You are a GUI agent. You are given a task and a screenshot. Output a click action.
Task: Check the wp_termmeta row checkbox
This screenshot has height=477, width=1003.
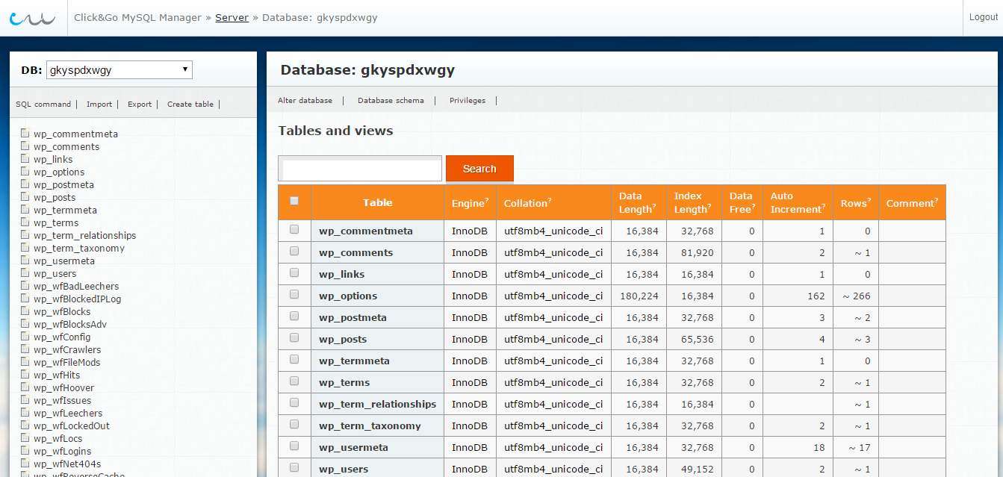[294, 359]
